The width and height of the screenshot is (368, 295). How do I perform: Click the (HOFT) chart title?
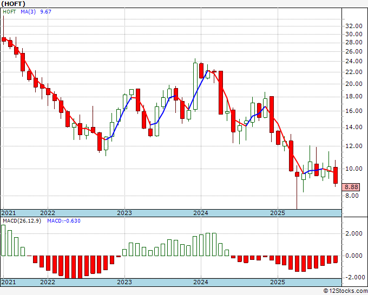coord(14,4)
